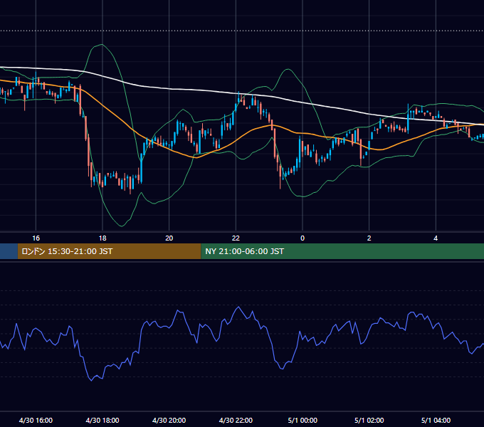Click the 16 hour label on the chart axis
Viewport: 484px width, 427px height.
coord(36,238)
